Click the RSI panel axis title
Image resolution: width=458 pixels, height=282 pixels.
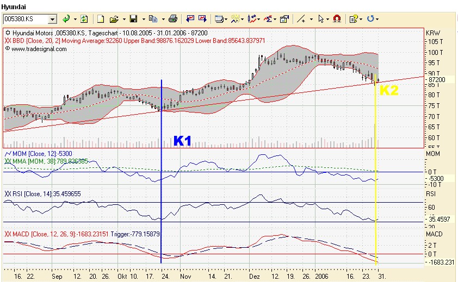pos(431,194)
